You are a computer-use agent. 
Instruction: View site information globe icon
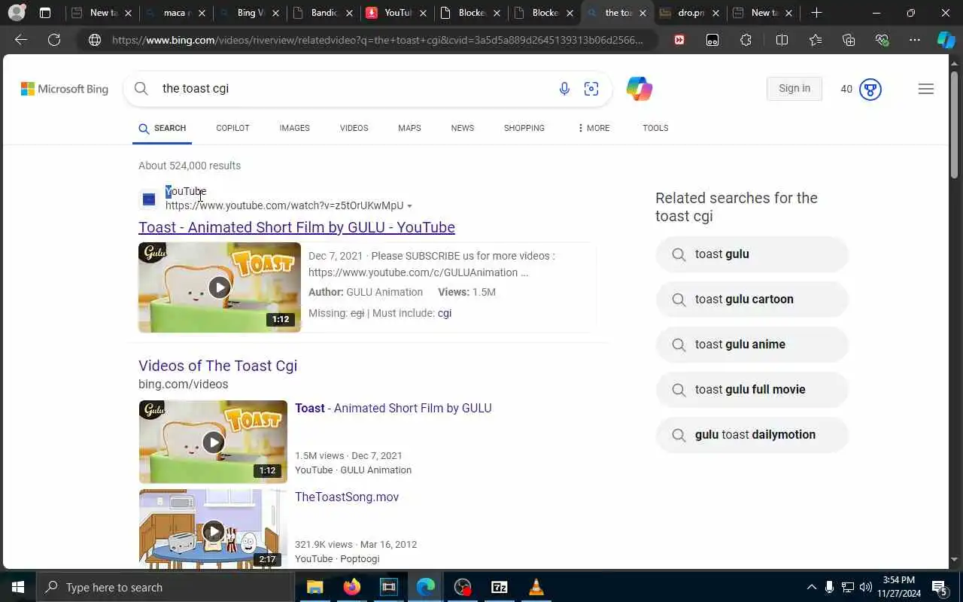(95, 40)
